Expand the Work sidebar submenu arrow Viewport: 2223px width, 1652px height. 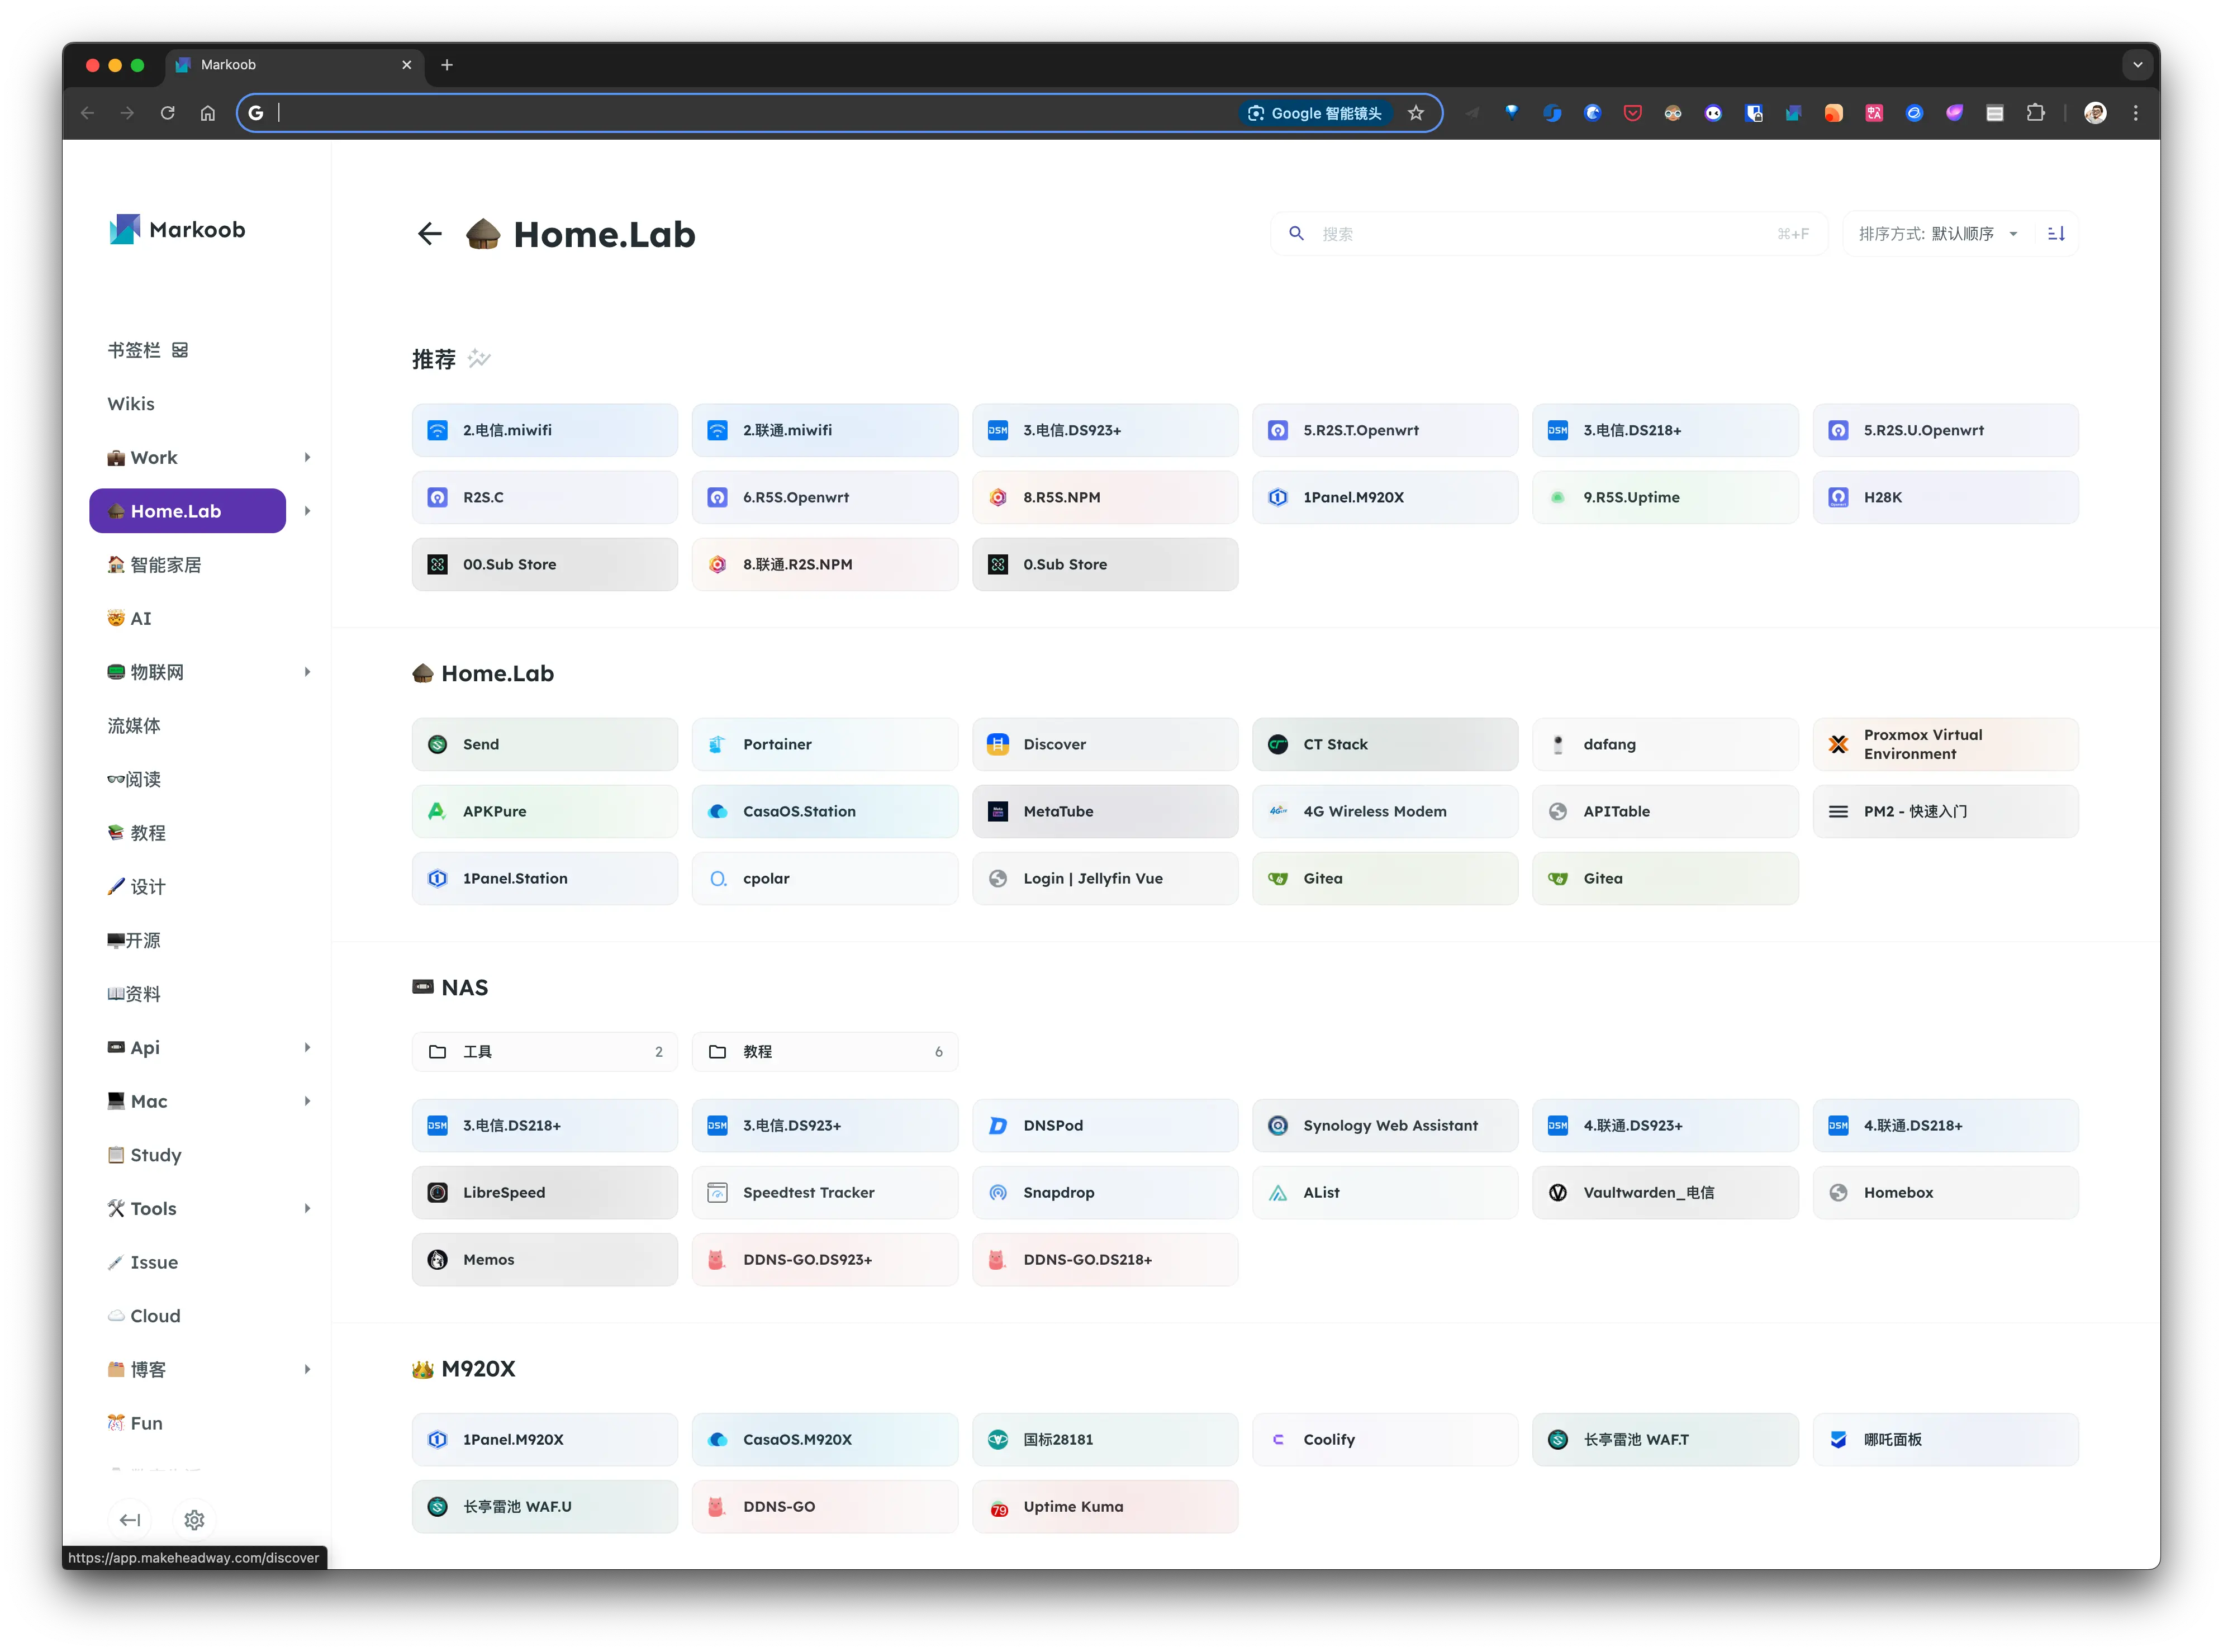point(307,458)
